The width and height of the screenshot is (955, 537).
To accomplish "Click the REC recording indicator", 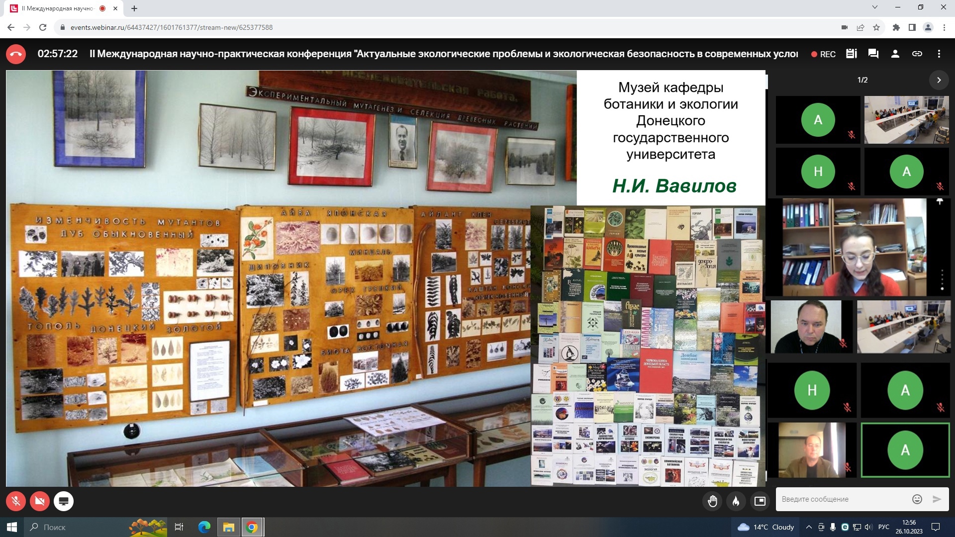I will pyautogui.click(x=824, y=54).
